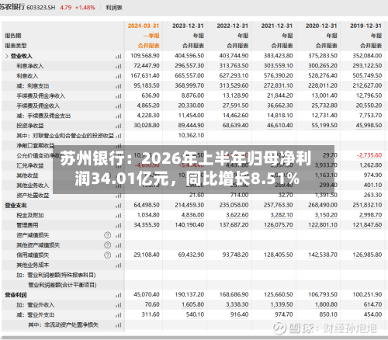Click the value 1,034.80 in 税金及附加 row
Image resolution: width=388 pixels, height=340 pixels.
148,215
